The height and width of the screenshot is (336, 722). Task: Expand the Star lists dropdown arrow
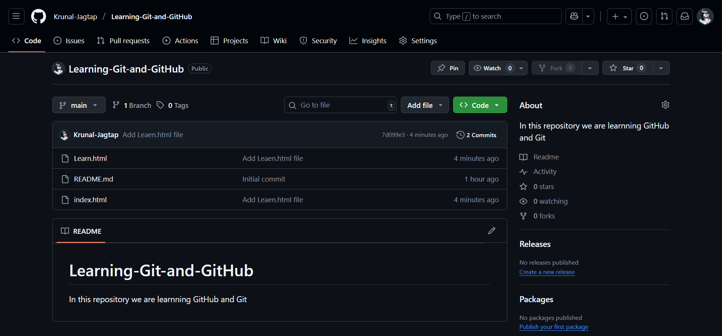click(661, 68)
